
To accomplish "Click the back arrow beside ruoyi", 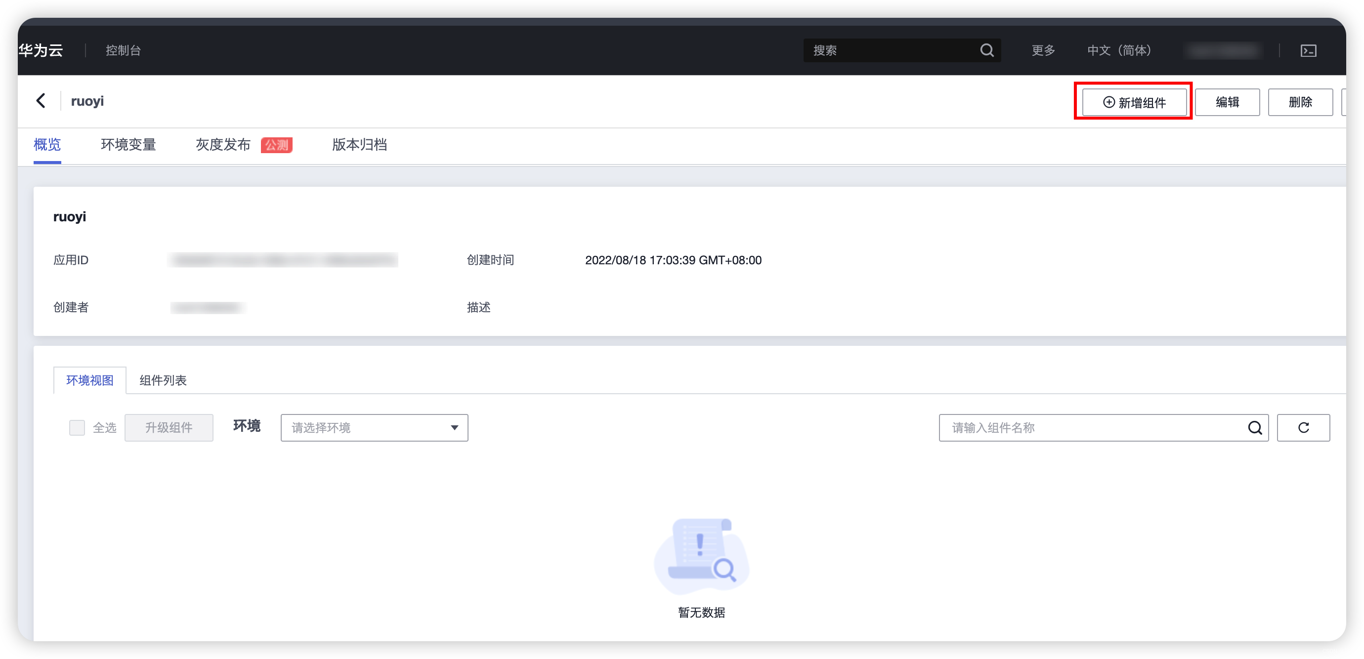I will (41, 101).
